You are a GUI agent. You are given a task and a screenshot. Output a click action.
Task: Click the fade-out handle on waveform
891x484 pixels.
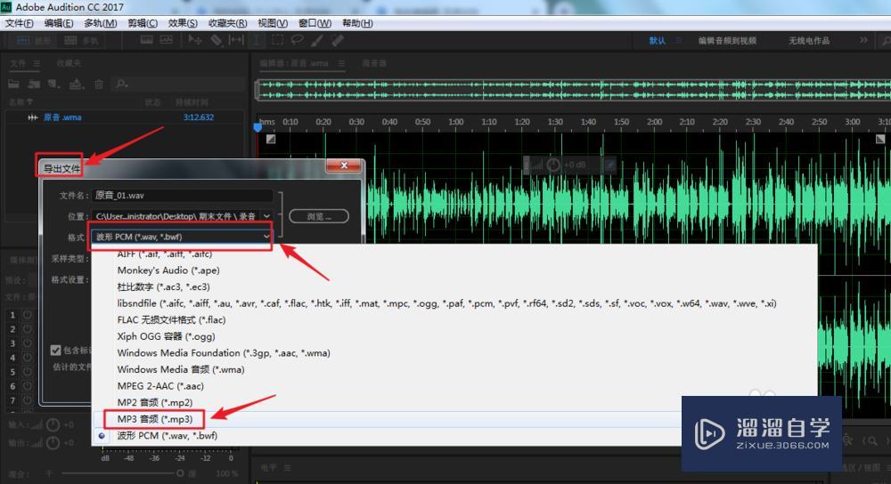(x=880, y=139)
